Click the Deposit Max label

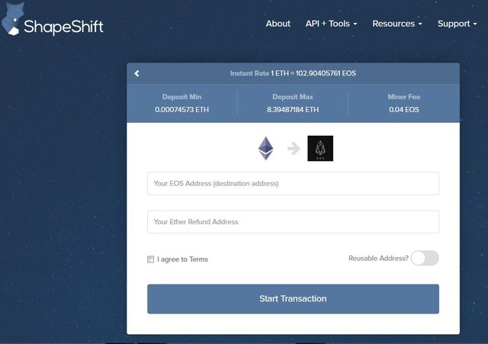pyautogui.click(x=293, y=97)
